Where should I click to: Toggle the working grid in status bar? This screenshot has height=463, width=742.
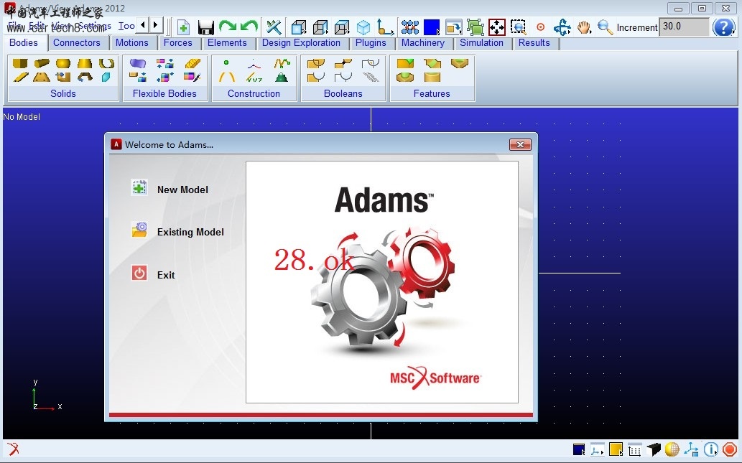(634, 449)
